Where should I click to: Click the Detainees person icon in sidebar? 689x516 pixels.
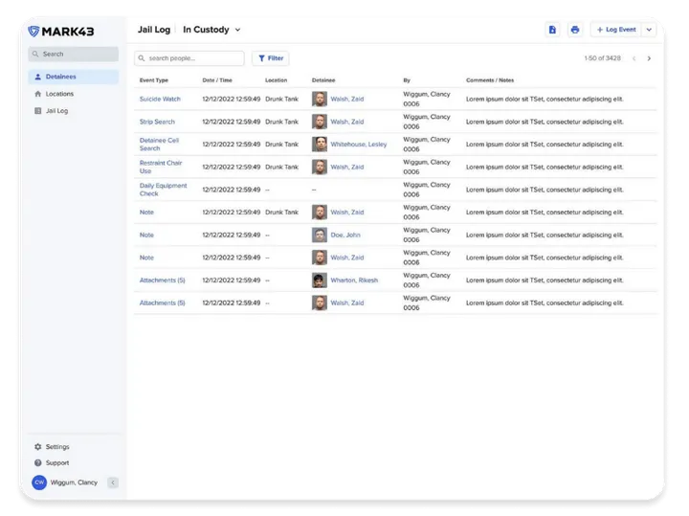point(37,77)
